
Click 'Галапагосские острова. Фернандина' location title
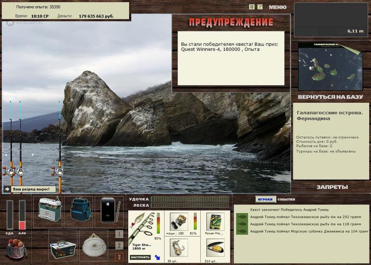click(330, 116)
